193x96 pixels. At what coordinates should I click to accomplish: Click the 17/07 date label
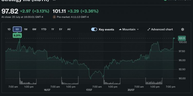click(89, 90)
